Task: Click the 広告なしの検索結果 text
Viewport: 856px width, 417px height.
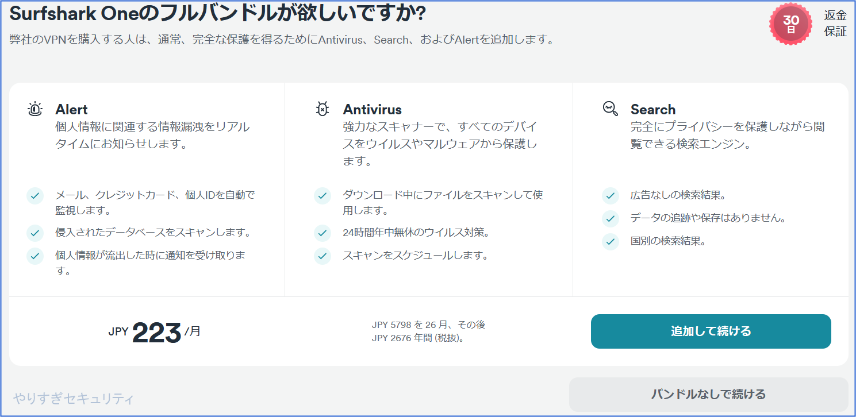Action: tap(678, 195)
